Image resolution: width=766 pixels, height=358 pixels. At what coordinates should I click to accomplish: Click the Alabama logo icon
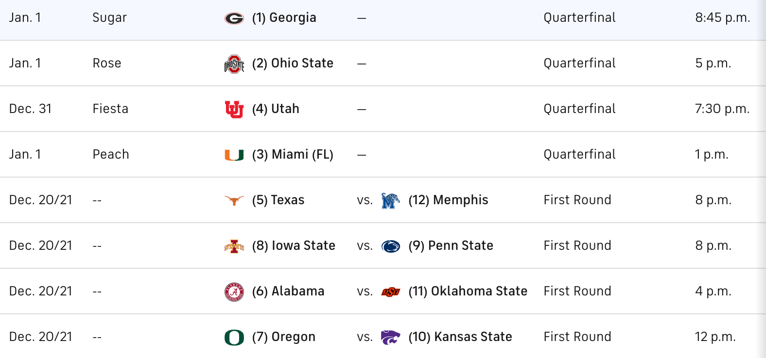click(234, 292)
